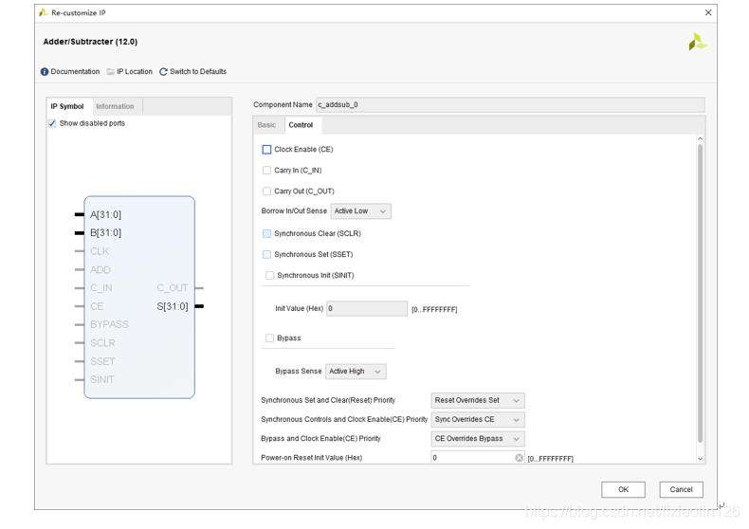Click the SCLR port label on the symbol

click(102, 343)
